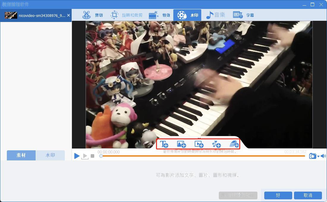327x202 pixels.
Task: Open the 剪切 (cut) tab
Action: pos(92,15)
